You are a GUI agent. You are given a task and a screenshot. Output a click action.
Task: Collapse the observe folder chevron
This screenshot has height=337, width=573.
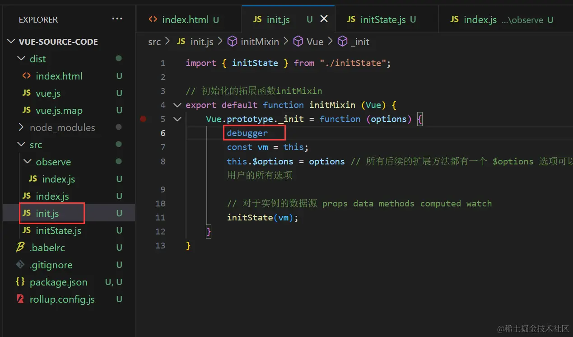click(27, 162)
